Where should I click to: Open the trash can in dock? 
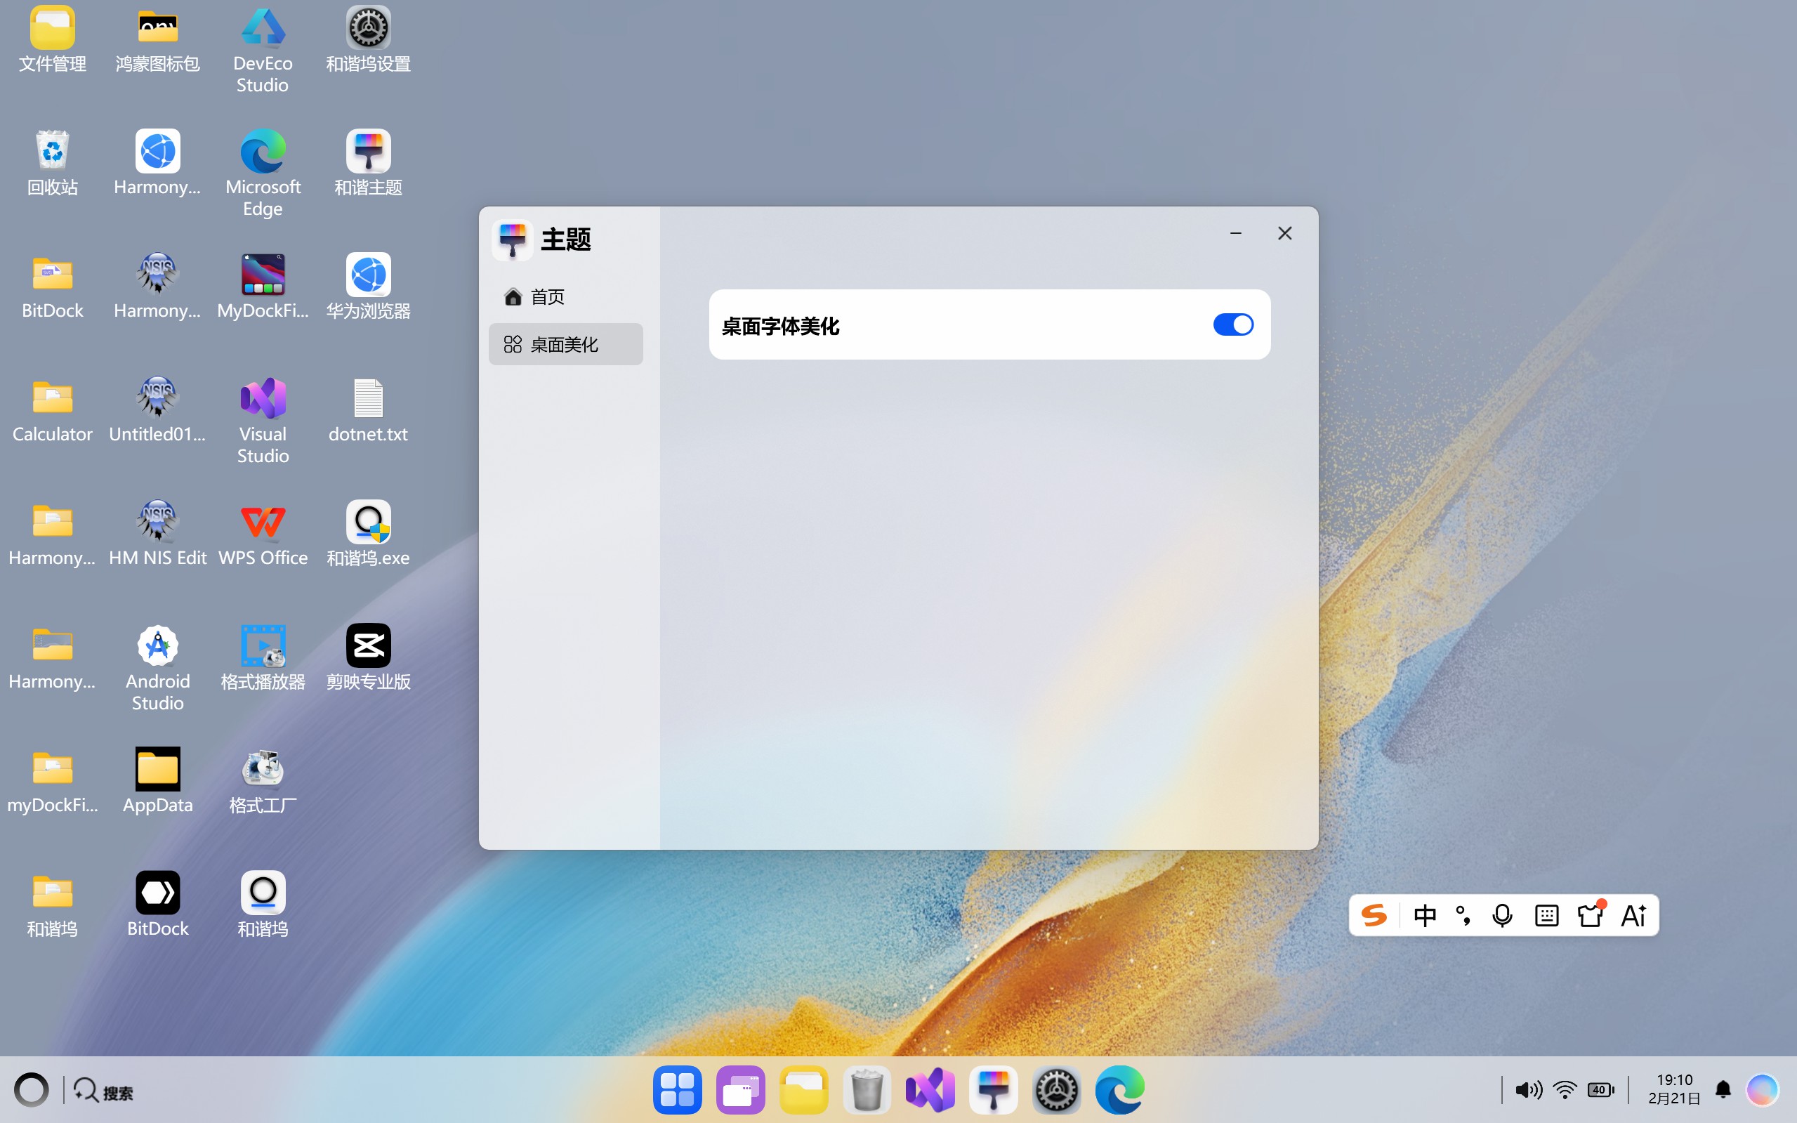coord(867,1089)
